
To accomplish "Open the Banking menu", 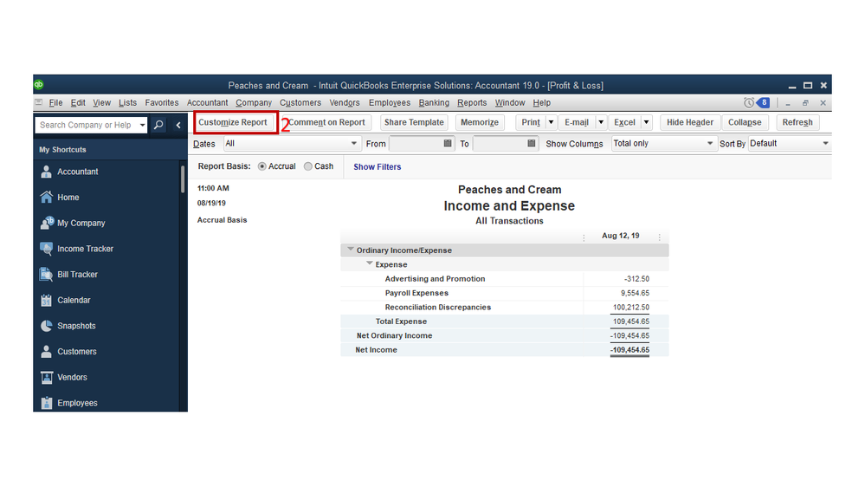I will (x=434, y=103).
